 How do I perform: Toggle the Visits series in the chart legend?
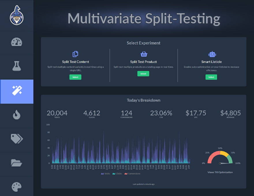(x=106, y=174)
